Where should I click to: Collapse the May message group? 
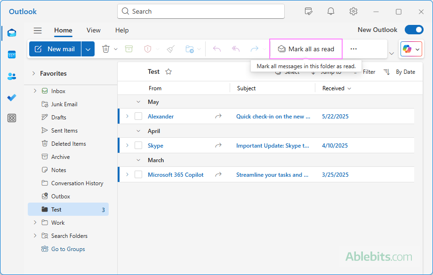click(138, 102)
